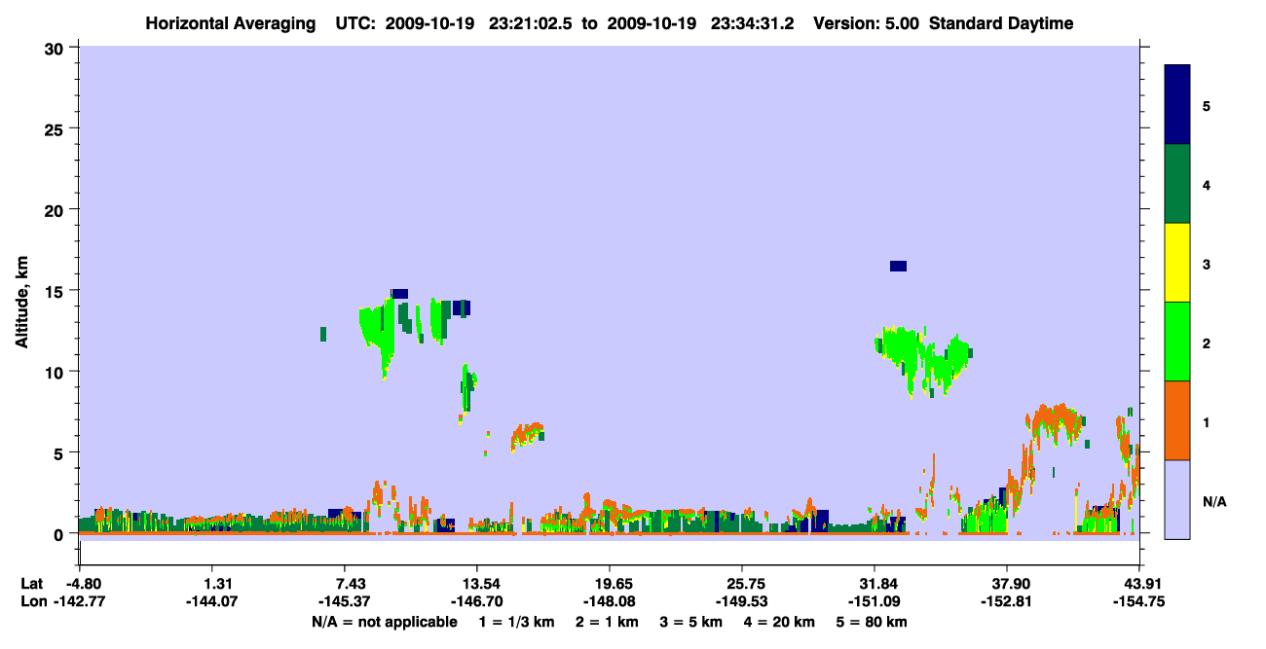1266x649 pixels.
Task: Click '5 = 80 km' legend text
Action: pos(872,622)
